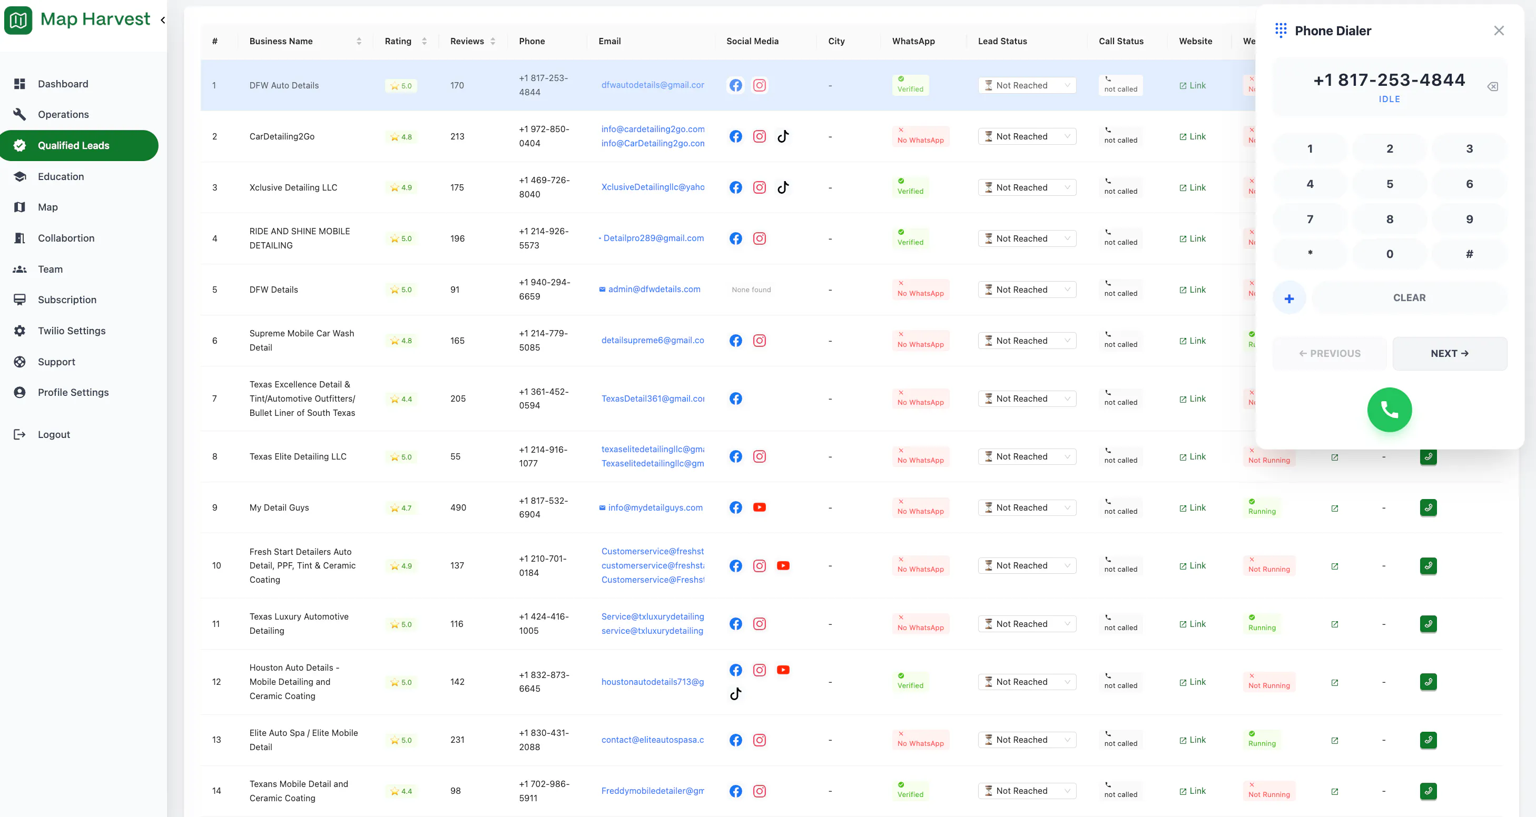Image resolution: width=1536 pixels, height=817 pixels.
Task: Tap the hash key on dialer keypad
Action: pos(1469,254)
